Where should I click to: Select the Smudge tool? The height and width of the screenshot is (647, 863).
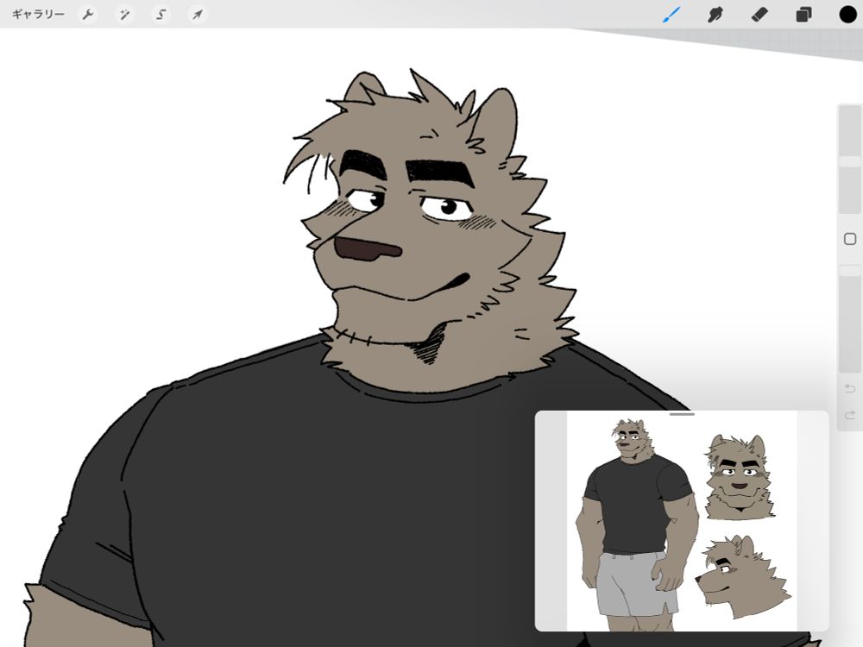click(715, 15)
